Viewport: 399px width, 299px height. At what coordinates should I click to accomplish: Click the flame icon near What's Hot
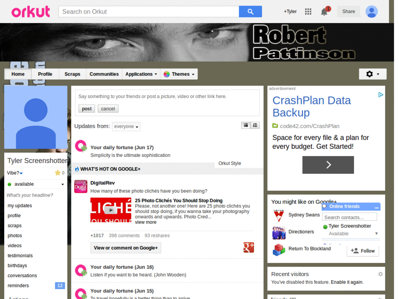click(x=77, y=169)
